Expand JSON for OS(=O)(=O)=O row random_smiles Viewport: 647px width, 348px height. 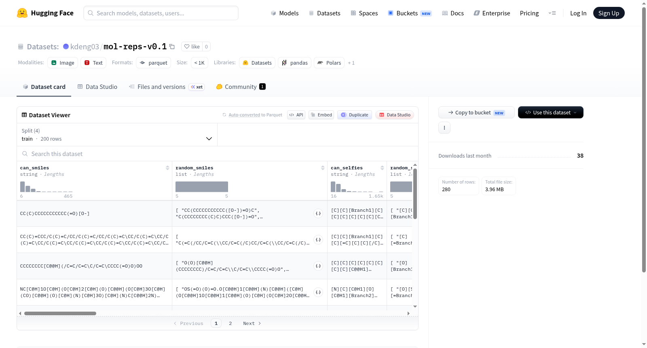pos(318,292)
